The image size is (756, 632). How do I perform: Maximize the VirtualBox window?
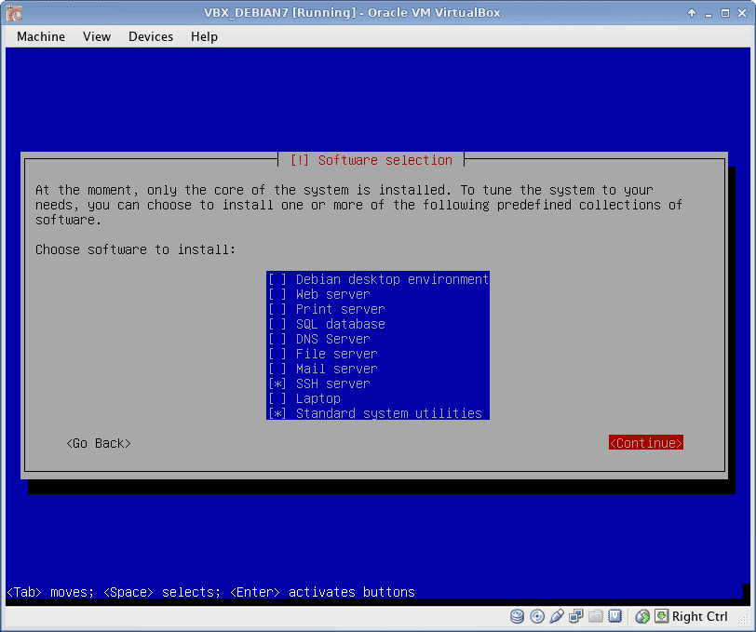[725, 13]
